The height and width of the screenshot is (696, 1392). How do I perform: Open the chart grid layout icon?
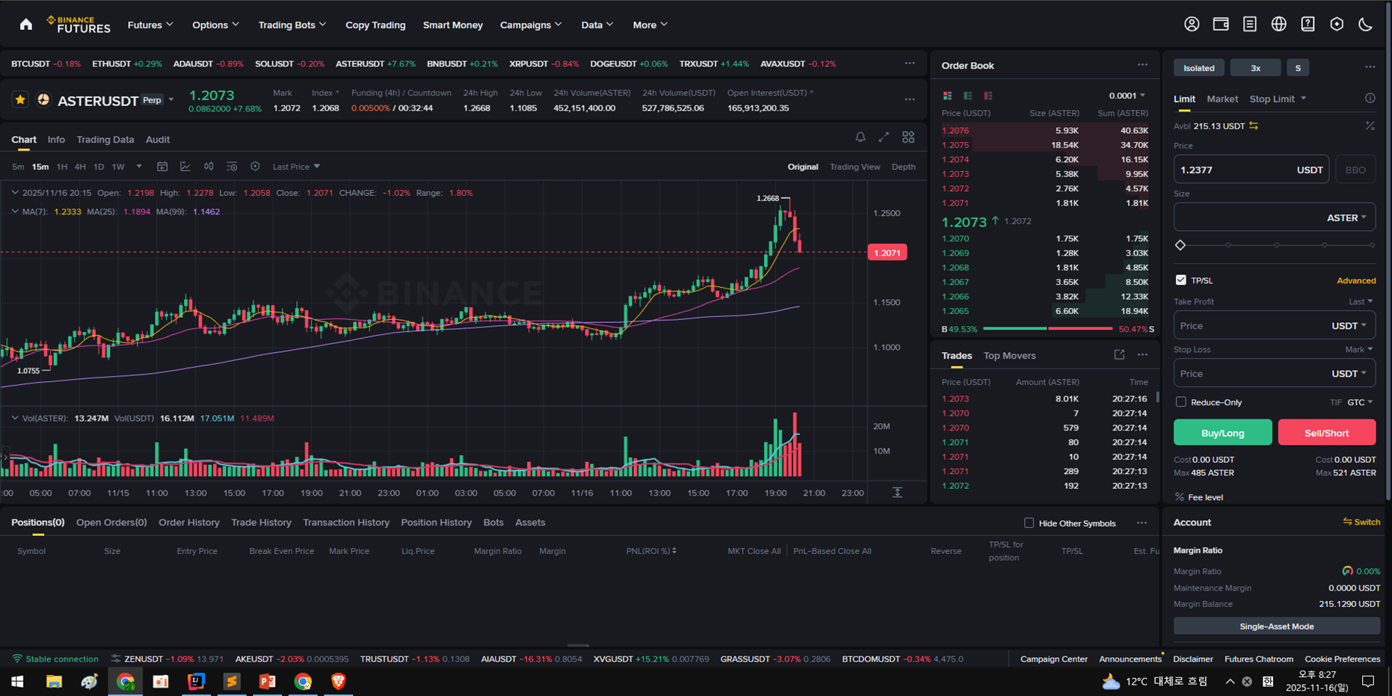908,138
